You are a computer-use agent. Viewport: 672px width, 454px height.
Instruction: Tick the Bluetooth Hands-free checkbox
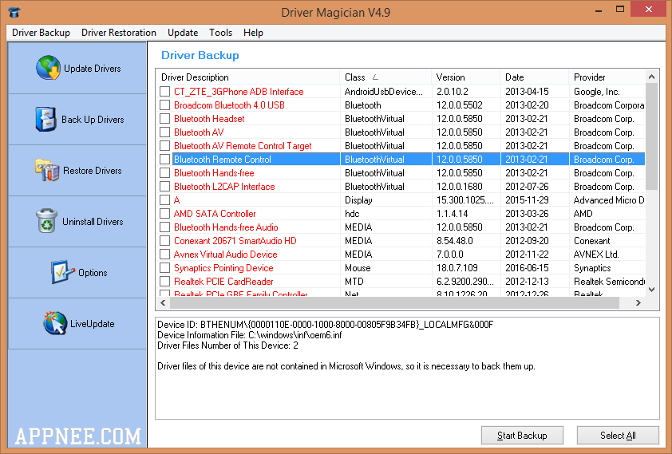tap(164, 173)
